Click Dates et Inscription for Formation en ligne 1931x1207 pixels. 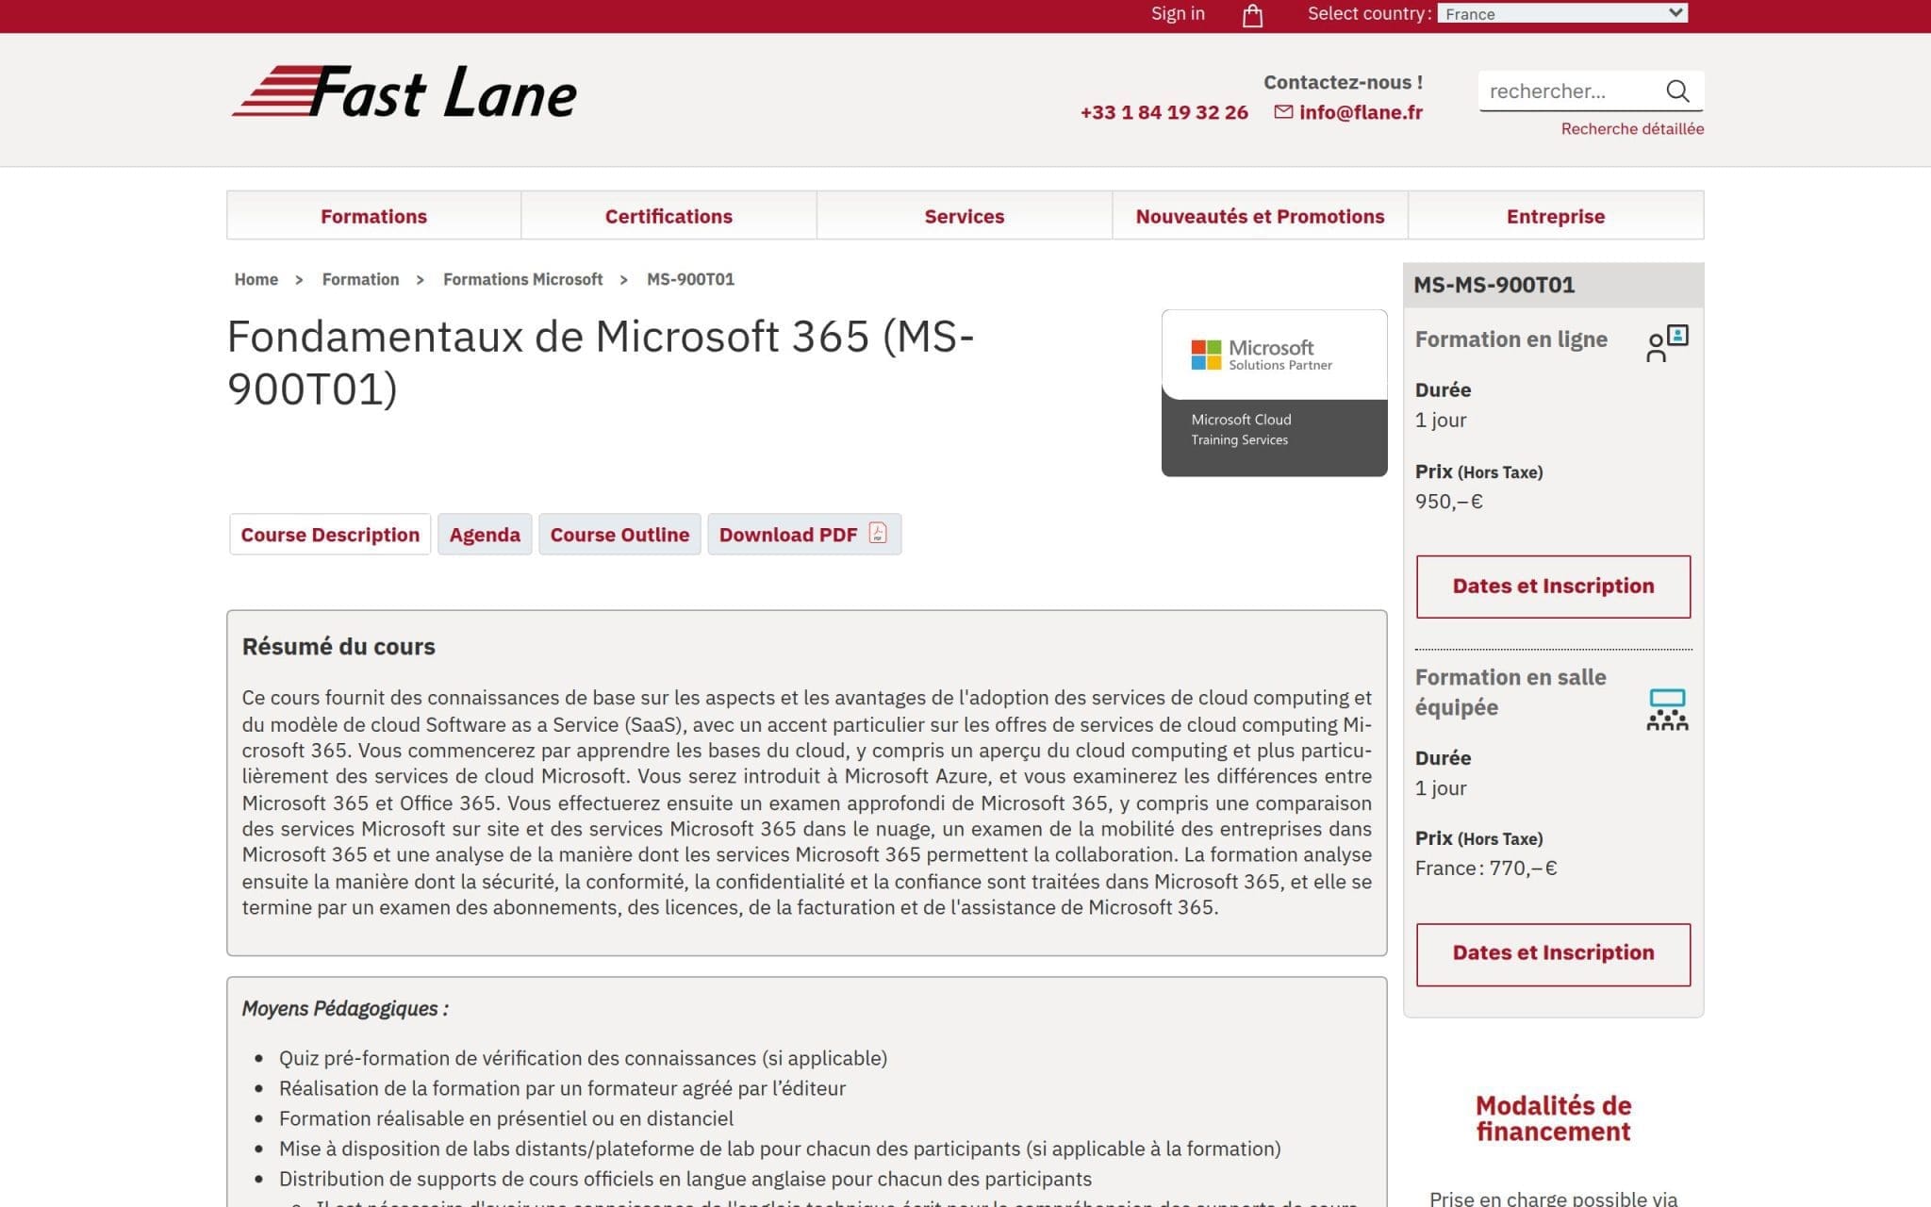click(x=1553, y=587)
